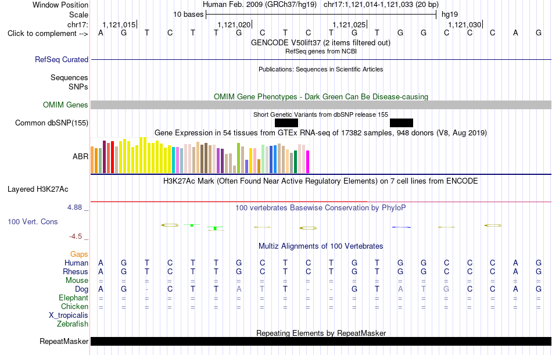Click the Window Position label
This screenshot has width=552, height=355.
coord(60,5)
